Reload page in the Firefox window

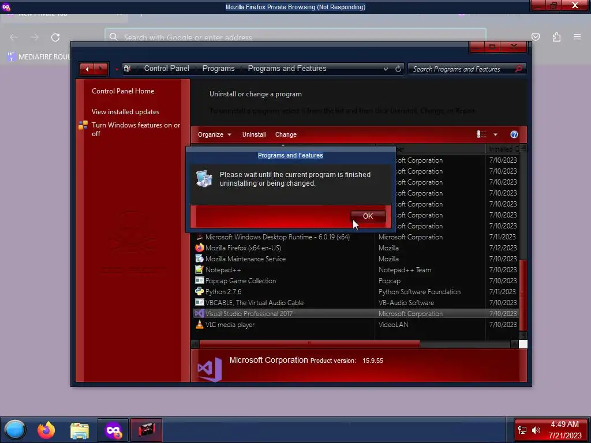coord(55,37)
